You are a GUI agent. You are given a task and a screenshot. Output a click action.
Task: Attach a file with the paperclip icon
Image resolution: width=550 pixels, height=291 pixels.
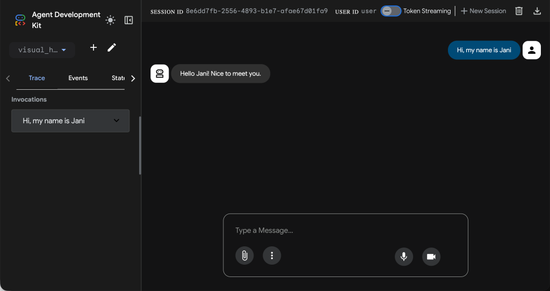pyautogui.click(x=244, y=255)
